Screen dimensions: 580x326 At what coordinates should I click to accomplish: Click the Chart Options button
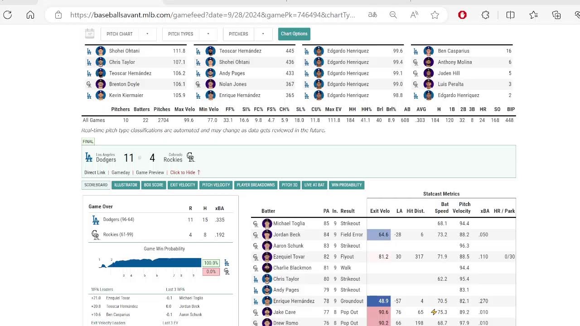point(294,34)
